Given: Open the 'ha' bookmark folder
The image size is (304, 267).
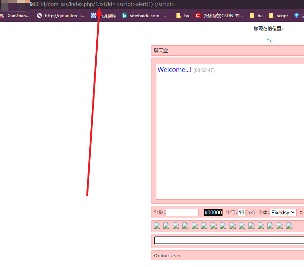Looking at the screenshot, I should click(x=256, y=16).
